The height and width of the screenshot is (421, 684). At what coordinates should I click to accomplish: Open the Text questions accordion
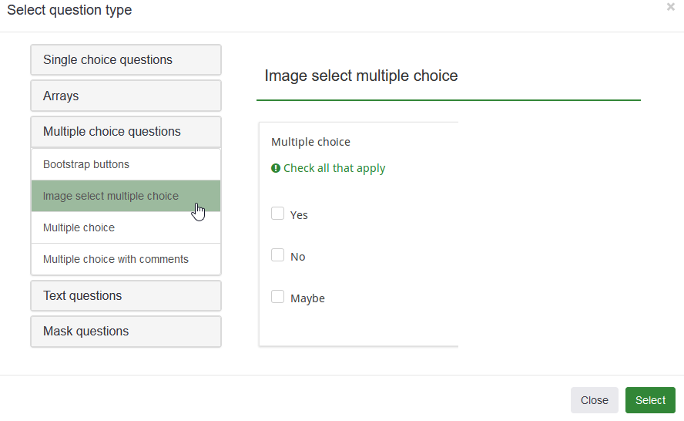[x=126, y=296]
